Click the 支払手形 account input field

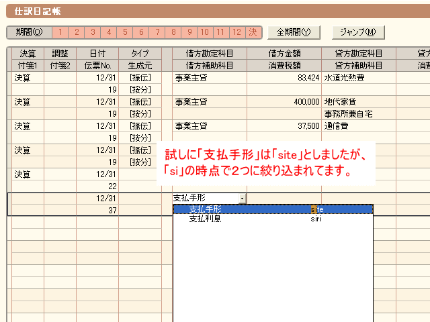point(206,198)
